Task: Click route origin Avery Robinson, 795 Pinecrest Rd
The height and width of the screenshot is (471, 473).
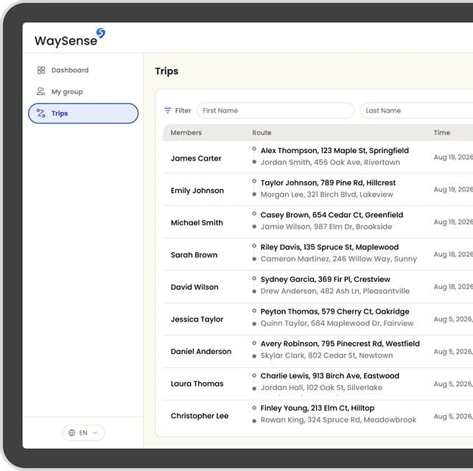Action: (x=340, y=344)
